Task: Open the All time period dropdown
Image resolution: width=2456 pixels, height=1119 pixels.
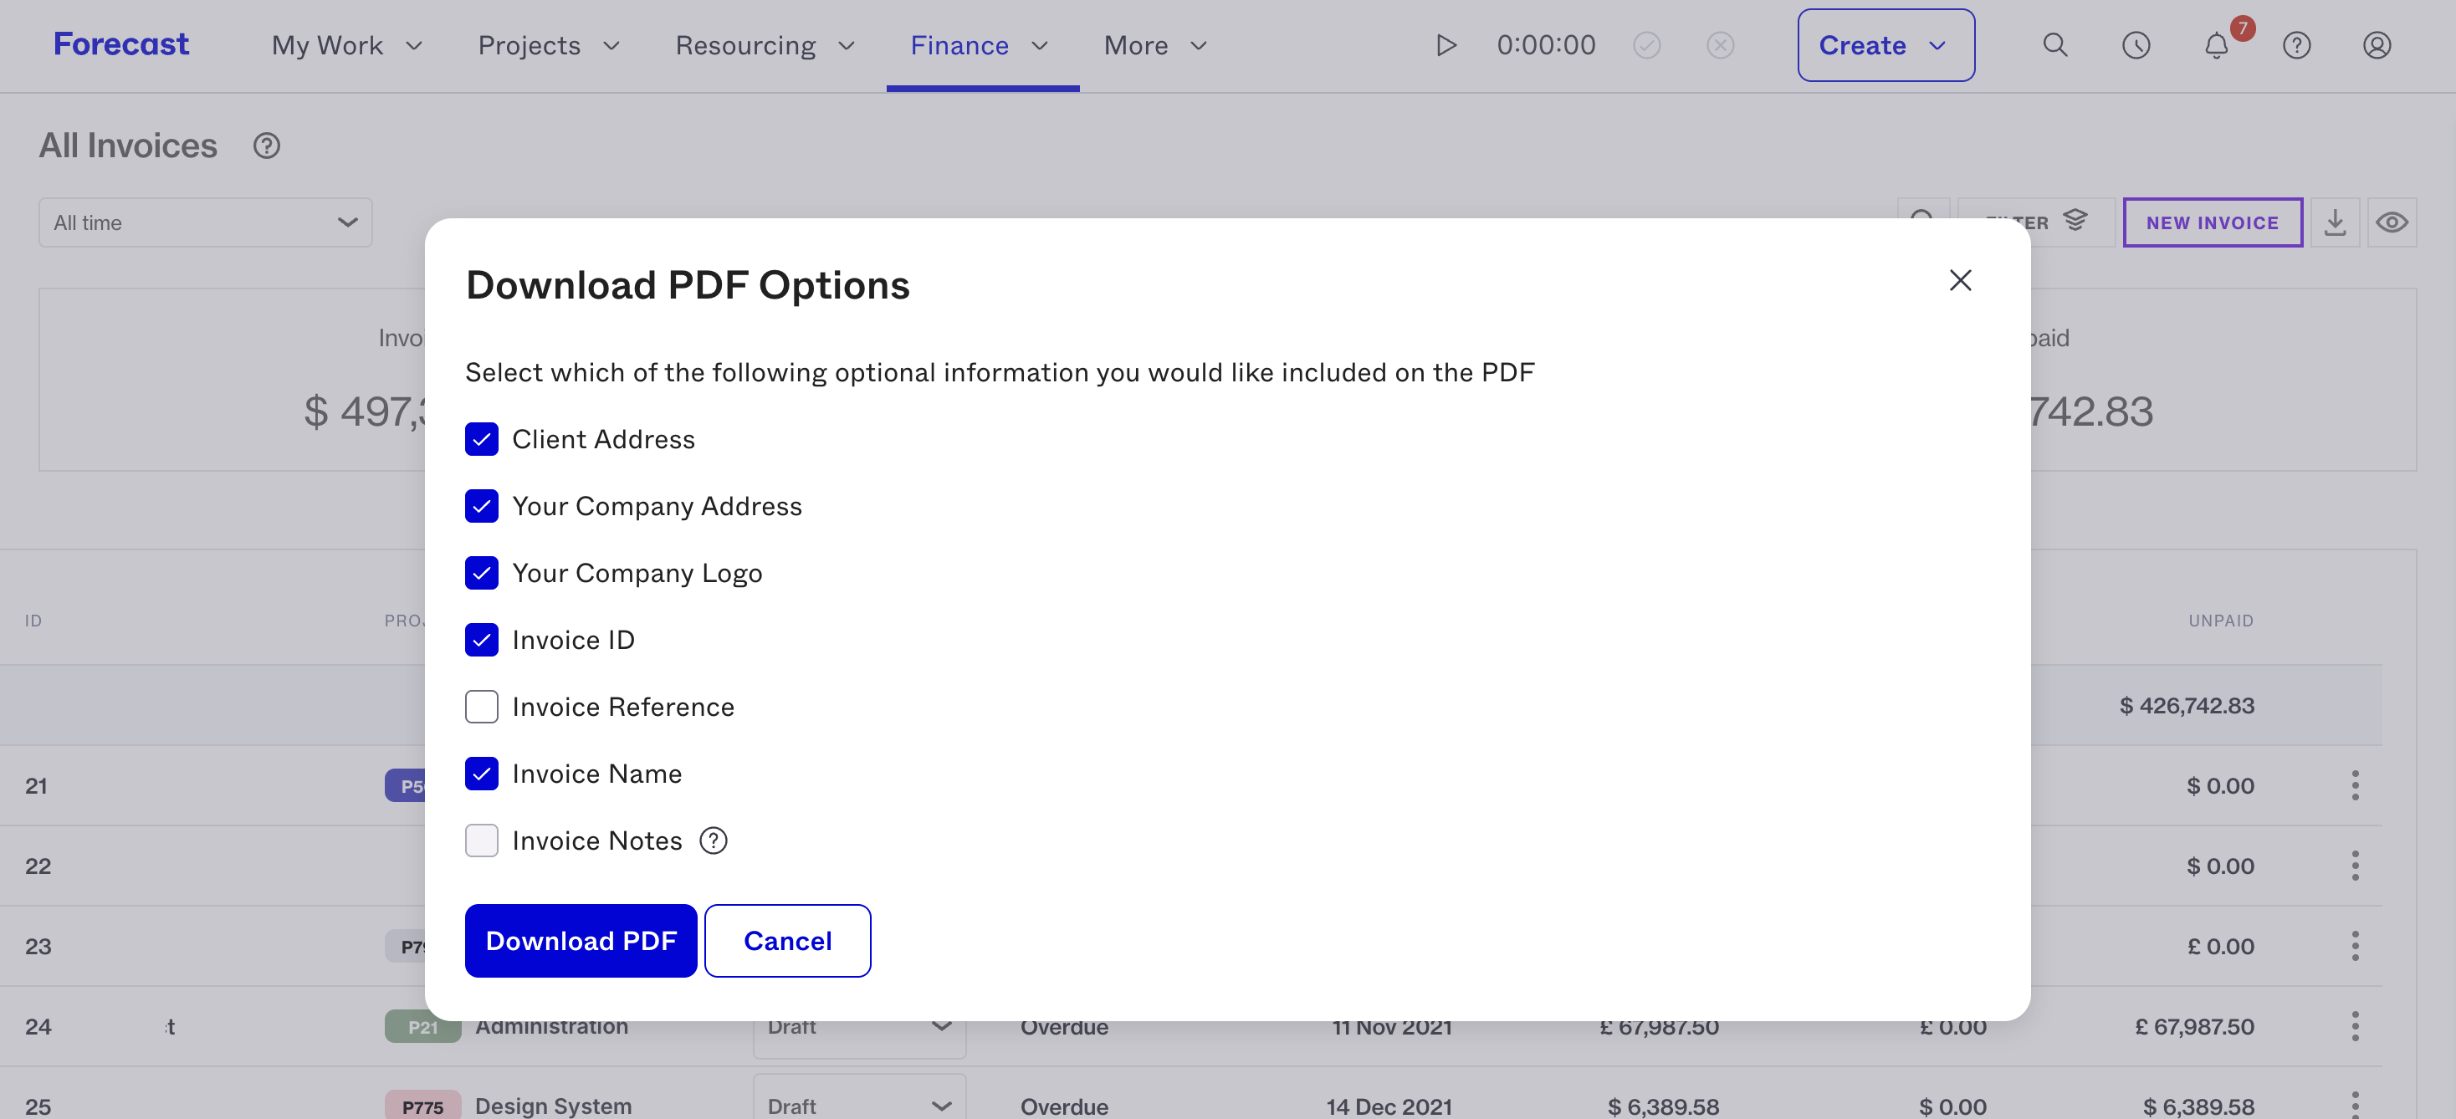Action: [205, 222]
